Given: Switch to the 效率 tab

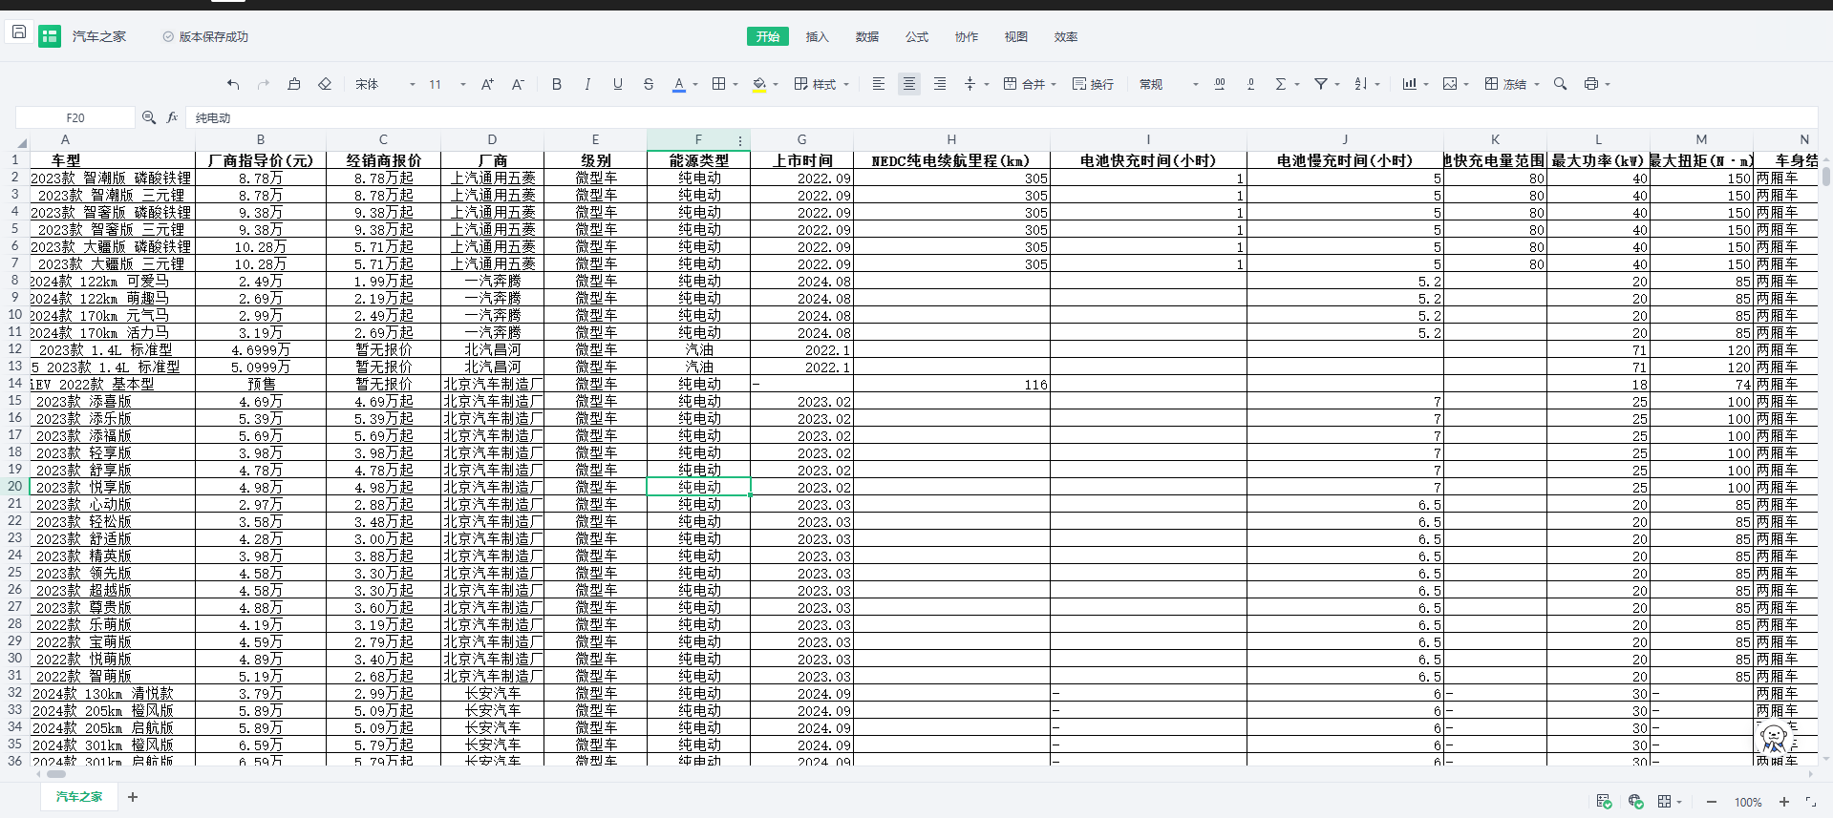Looking at the screenshot, I should click(1066, 36).
